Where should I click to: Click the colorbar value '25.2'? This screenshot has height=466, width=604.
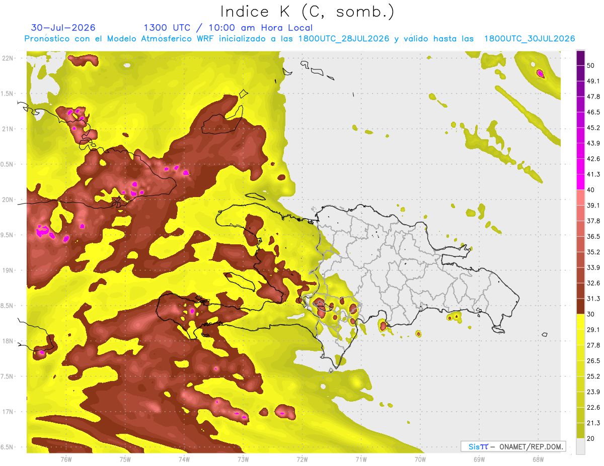coord(593,377)
